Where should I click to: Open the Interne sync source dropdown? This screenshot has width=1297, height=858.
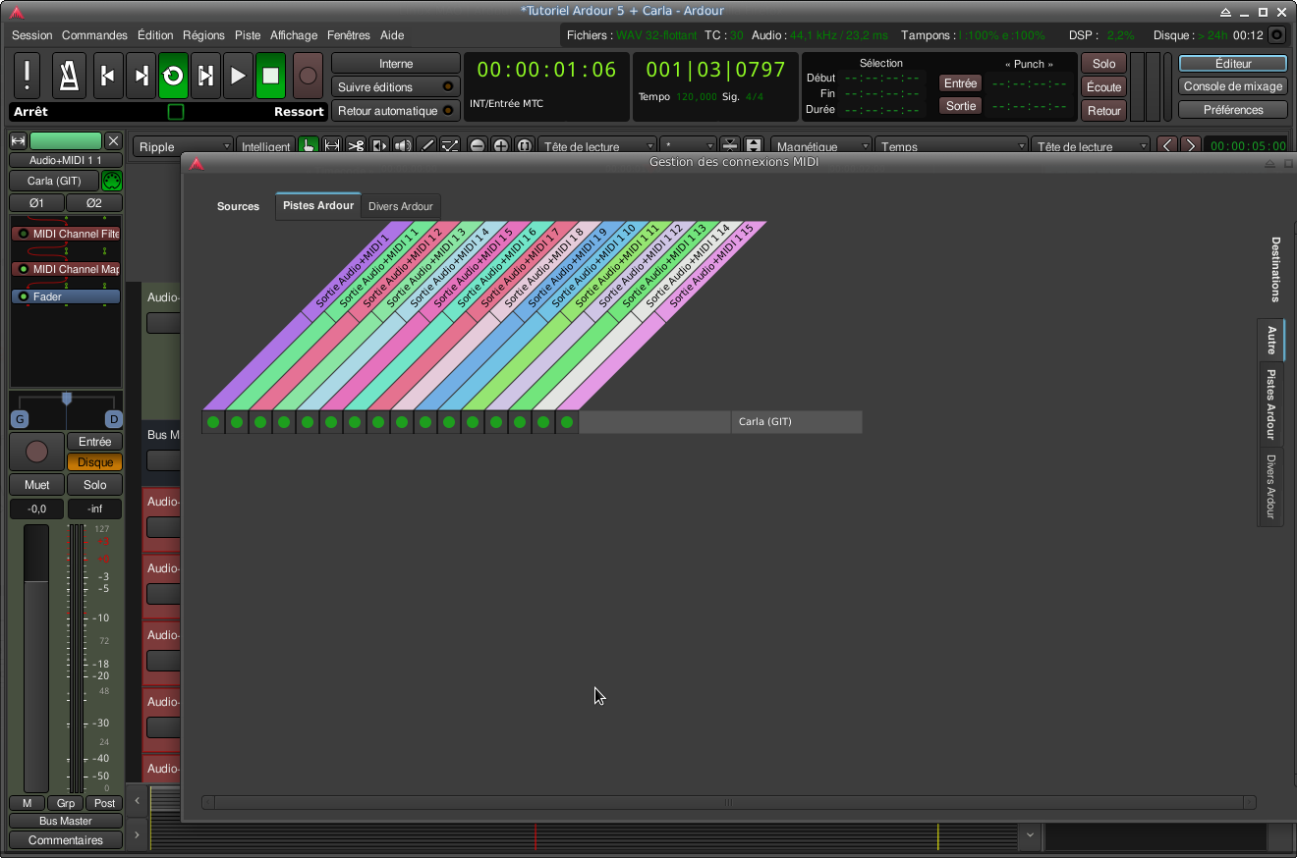[396, 63]
